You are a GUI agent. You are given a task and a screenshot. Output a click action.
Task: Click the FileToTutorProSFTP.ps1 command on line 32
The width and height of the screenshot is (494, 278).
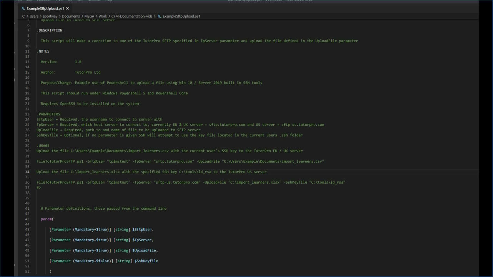tap(180, 161)
